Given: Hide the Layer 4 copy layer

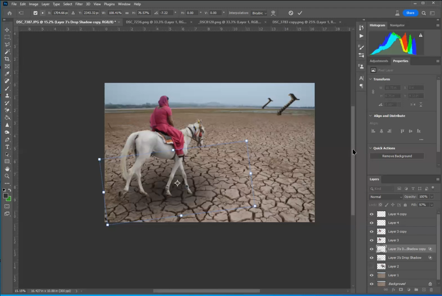Looking at the screenshot, I should [371, 214].
